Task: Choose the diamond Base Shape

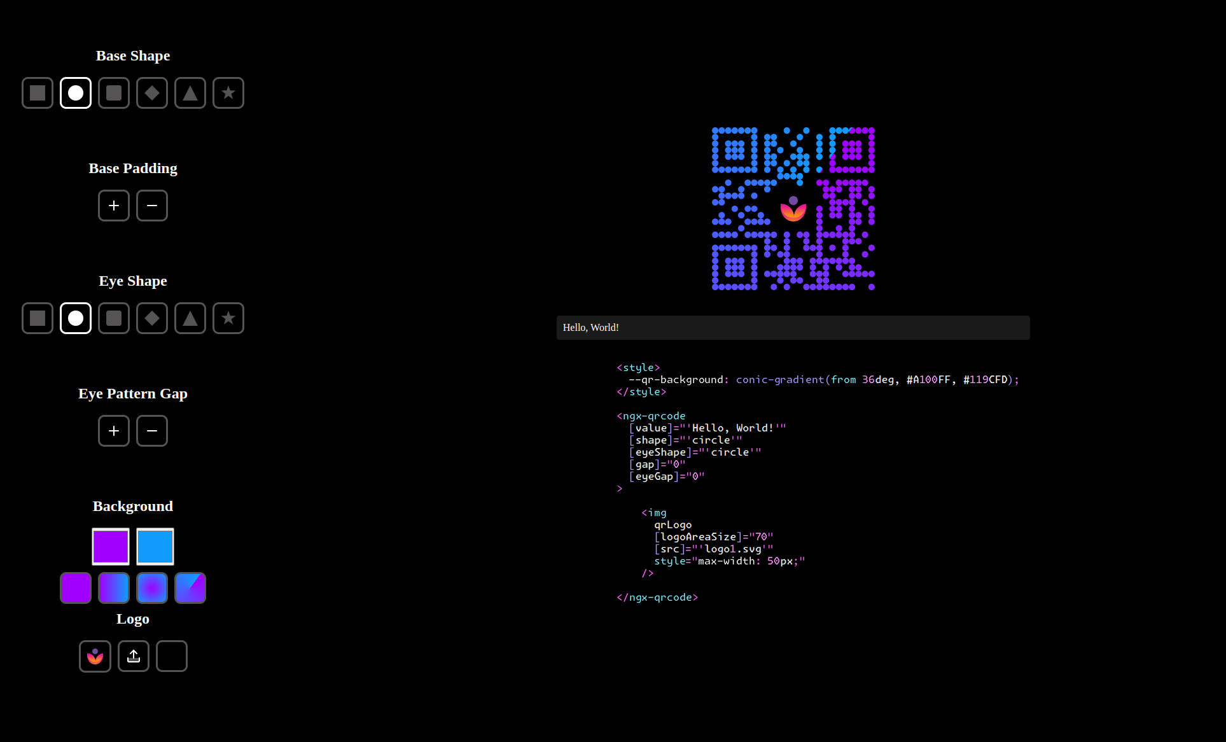Action: [152, 93]
